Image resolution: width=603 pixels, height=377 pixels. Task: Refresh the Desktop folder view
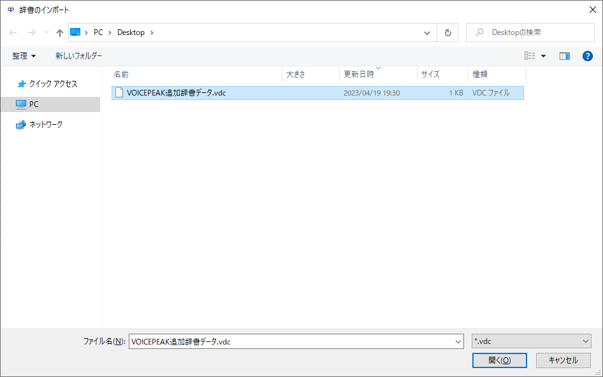click(447, 32)
